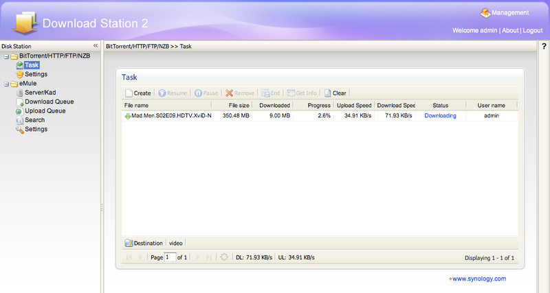This screenshot has width=550, height=293.
Task: Click the green download arrow icon in row
Action: [x=128, y=116]
